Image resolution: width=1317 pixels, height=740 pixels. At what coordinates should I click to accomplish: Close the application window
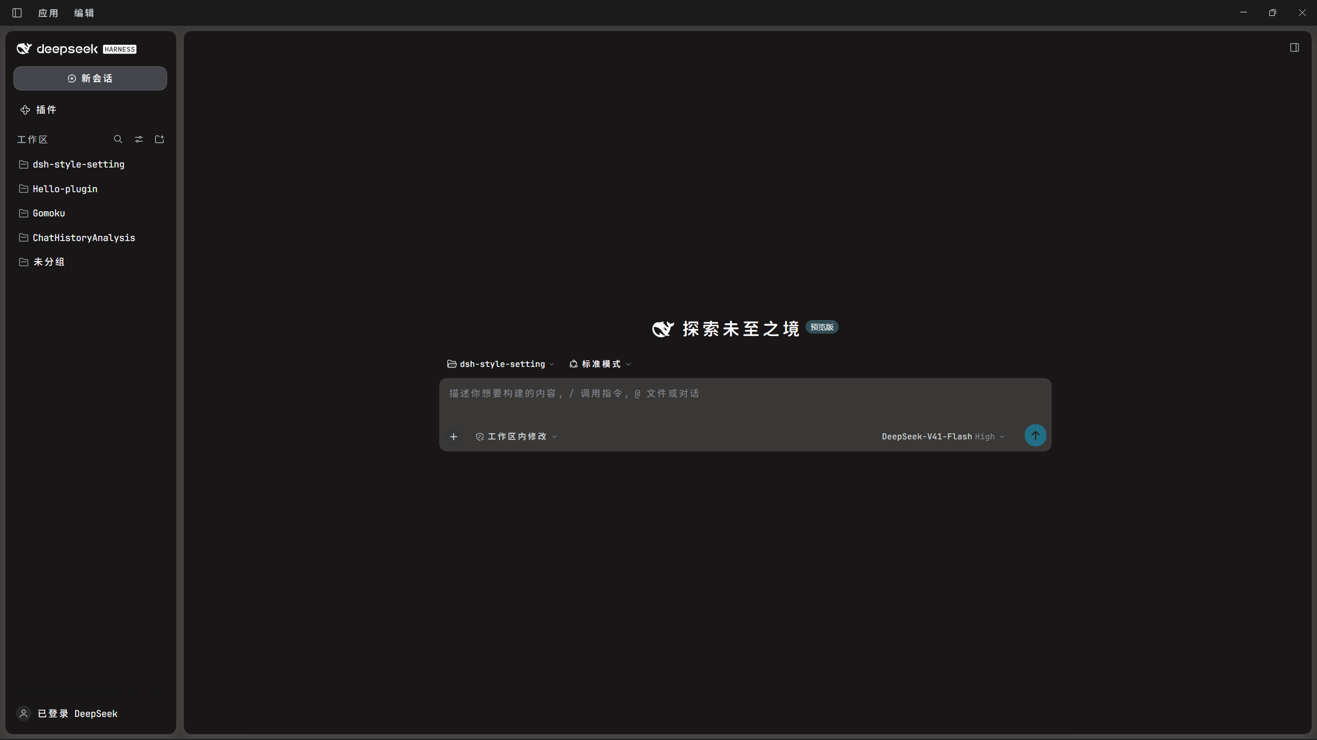click(1302, 13)
